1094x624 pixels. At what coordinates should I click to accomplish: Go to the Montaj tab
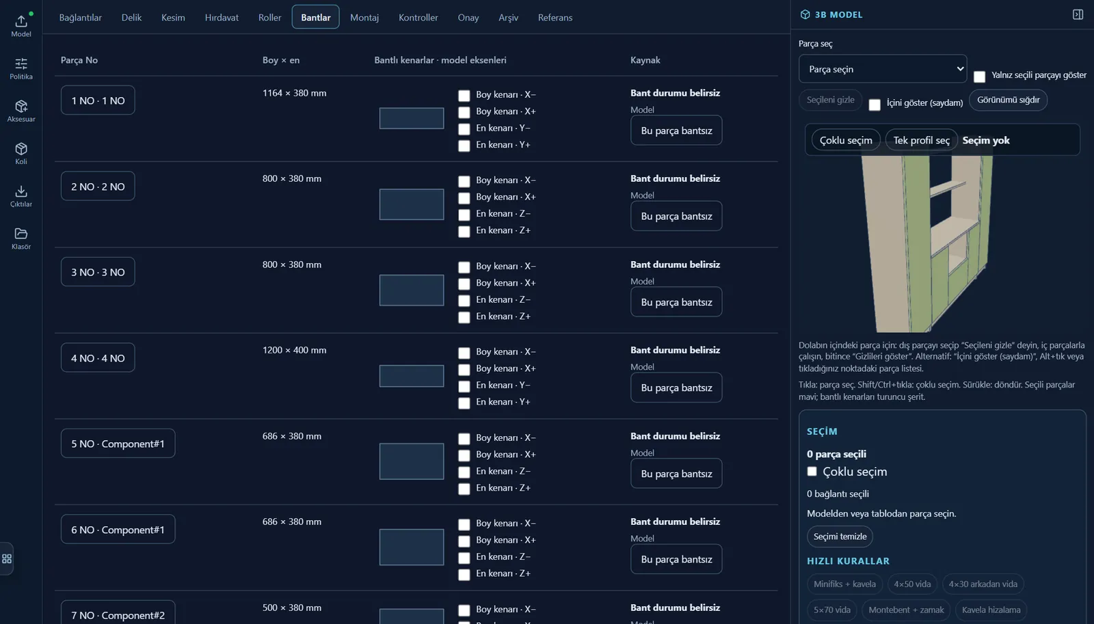[364, 17]
